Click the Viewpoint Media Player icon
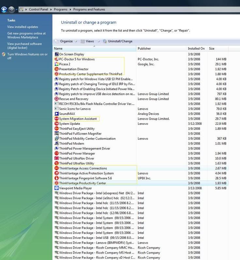 point(56,188)
